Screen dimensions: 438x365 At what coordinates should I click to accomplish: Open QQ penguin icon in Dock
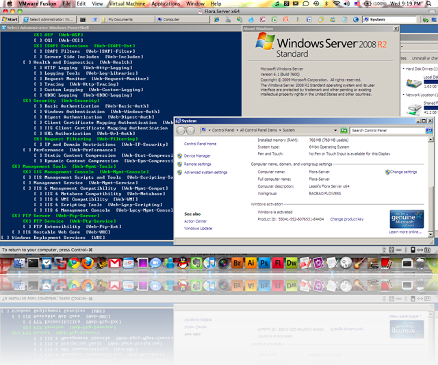(183, 263)
